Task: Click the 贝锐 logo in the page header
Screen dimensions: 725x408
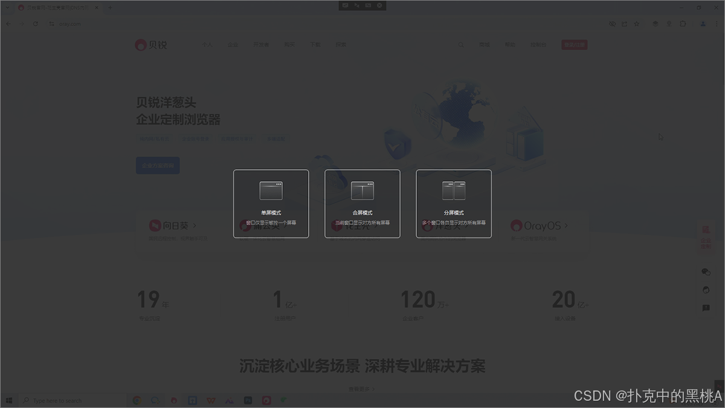Action: [151, 45]
